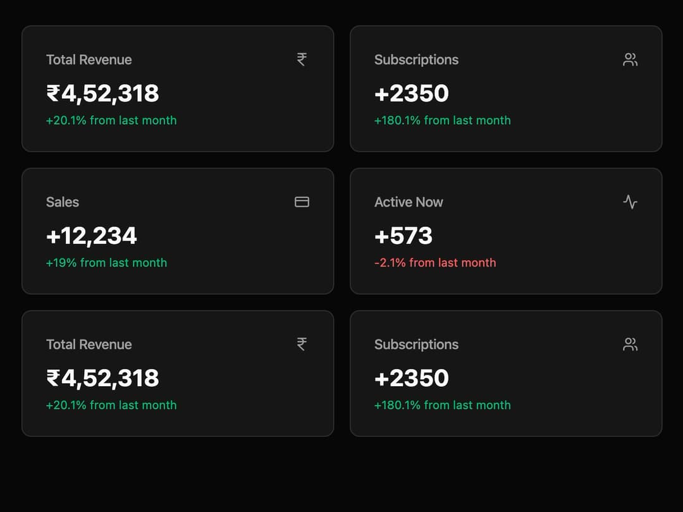Click top +20.1% from last month text
Screen dimensions: 683x512
(111, 120)
